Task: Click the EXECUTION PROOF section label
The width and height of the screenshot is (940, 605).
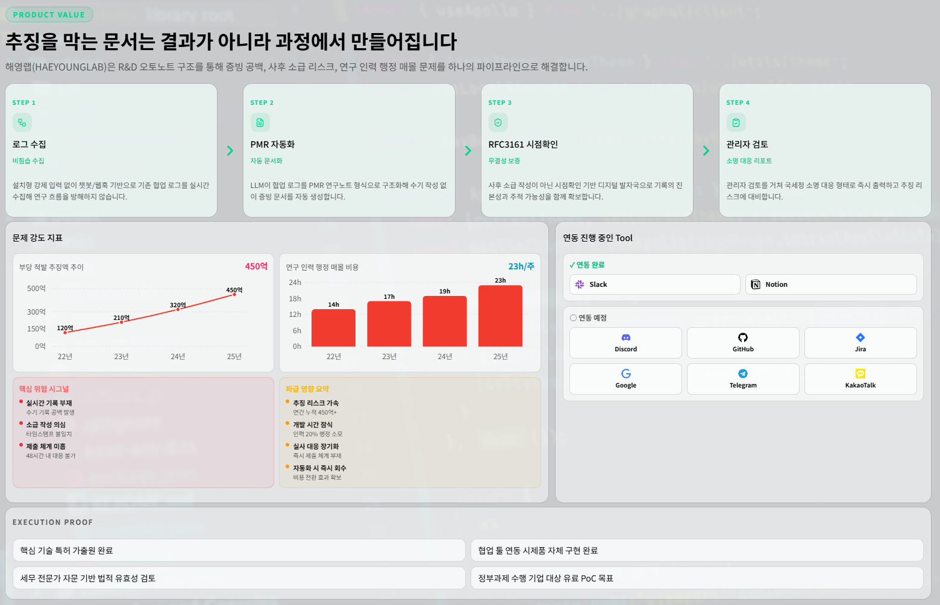Action: point(53,522)
